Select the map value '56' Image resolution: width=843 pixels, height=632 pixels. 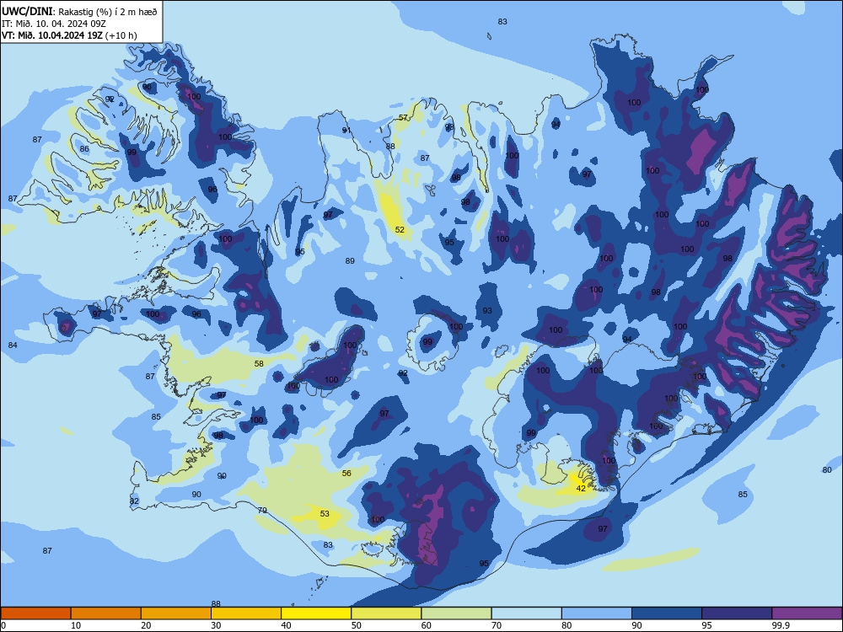(346, 474)
